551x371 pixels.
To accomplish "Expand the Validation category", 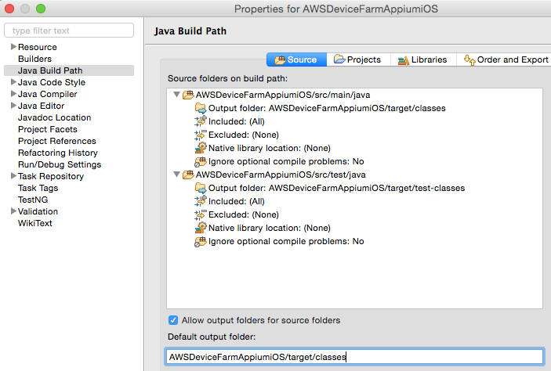I will pyautogui.click(x=13, y=211).
